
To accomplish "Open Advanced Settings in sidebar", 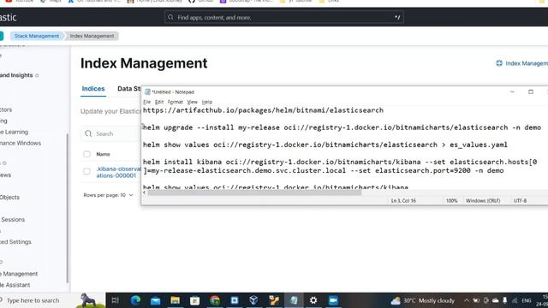I will click(15, 242).
